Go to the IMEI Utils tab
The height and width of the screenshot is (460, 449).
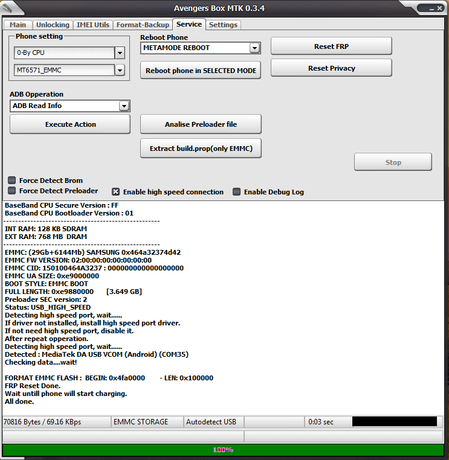pos(93,25)
